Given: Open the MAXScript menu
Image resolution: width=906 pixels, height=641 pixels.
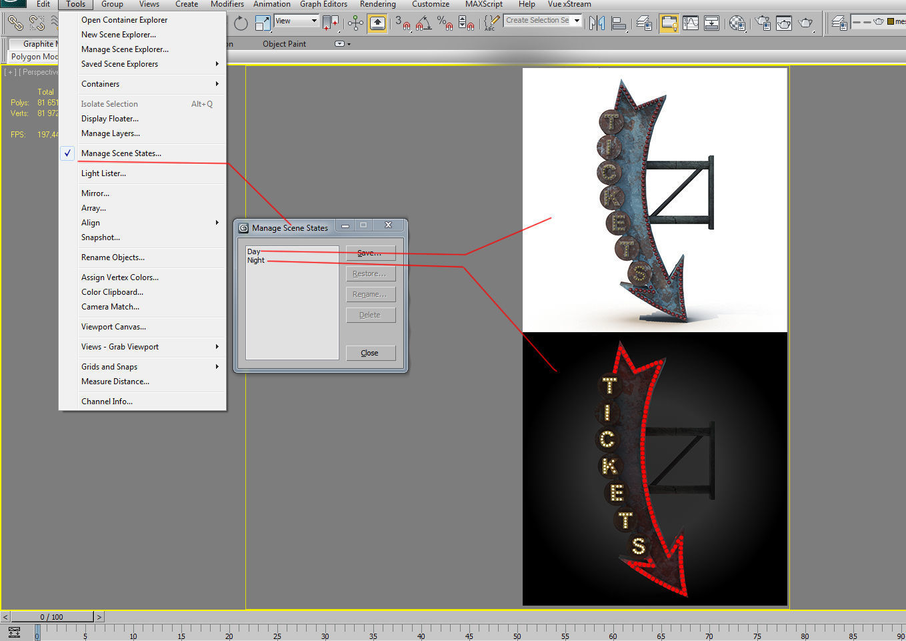Looking at the screenshot, I should (484, 4).
